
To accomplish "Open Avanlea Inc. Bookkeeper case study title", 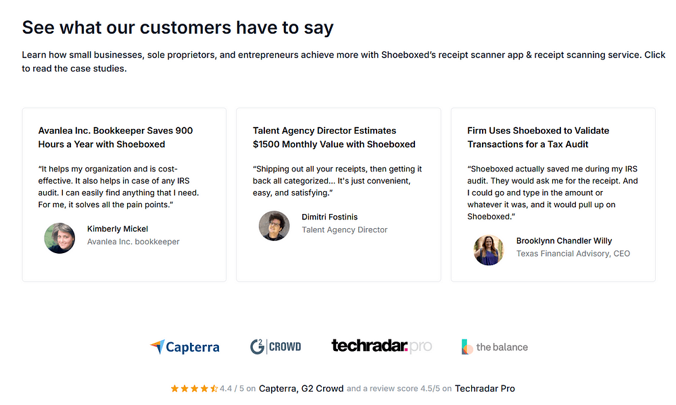I will tap(116, 137).
